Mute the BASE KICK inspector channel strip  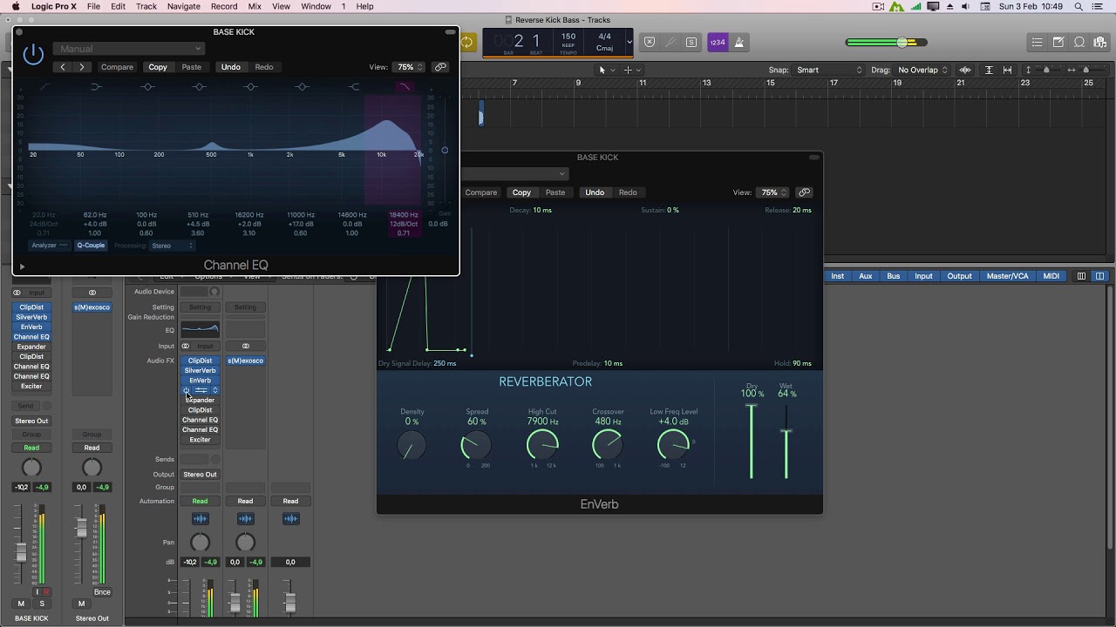[x=21, y=603]
